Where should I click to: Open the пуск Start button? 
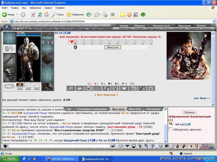pyautogui.click(x=10, y=159)
